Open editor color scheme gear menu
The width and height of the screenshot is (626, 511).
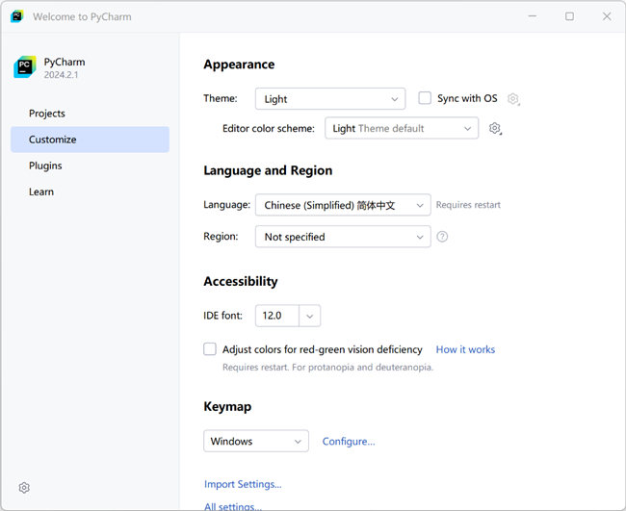coord(495,128)
